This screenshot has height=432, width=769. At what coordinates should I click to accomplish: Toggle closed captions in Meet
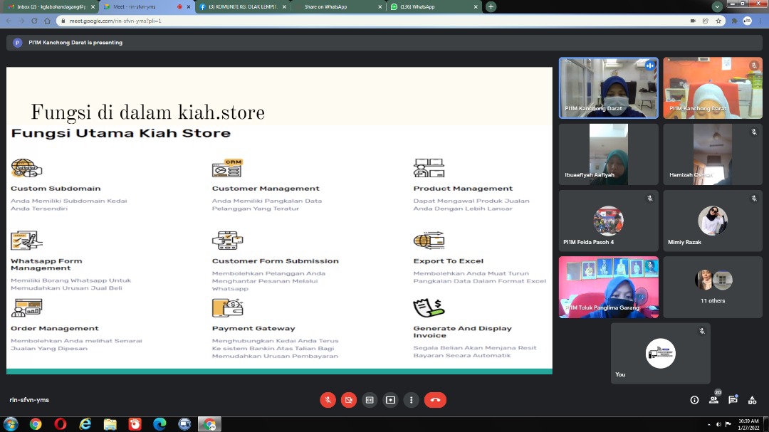click(x=370, y=400)
